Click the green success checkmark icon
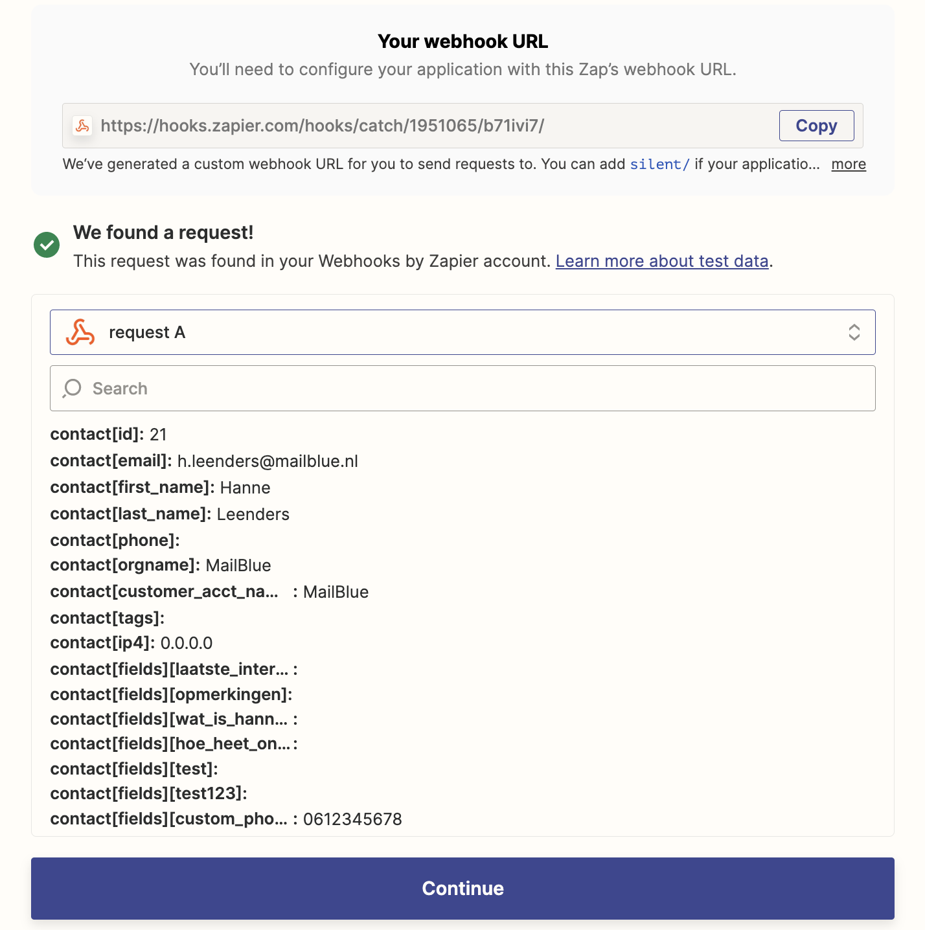The width and height of the screenshot is (925, 930). pos(47,245)
